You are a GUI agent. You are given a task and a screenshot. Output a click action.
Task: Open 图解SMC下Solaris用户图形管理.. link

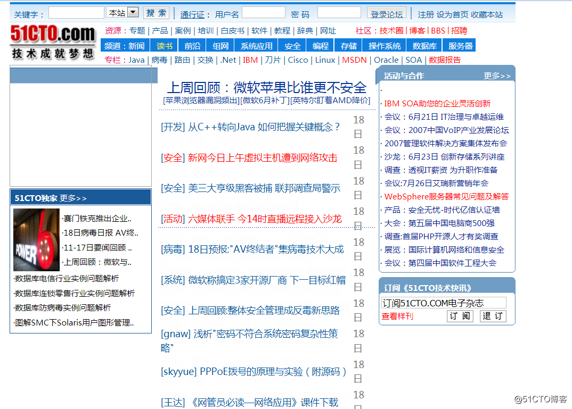tap(74, 323)
